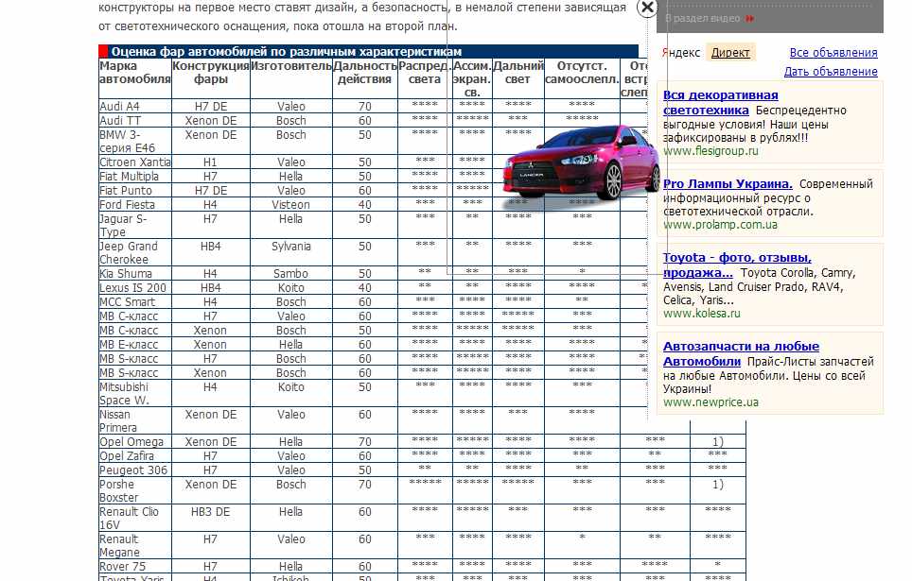Select the 'Audi A4' table cell
912x581 pixels.
(120, 107)
